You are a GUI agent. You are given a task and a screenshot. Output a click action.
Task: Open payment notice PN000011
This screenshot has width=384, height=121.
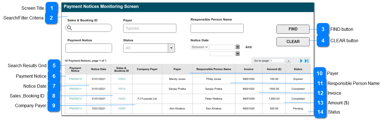tap(76, 89)
